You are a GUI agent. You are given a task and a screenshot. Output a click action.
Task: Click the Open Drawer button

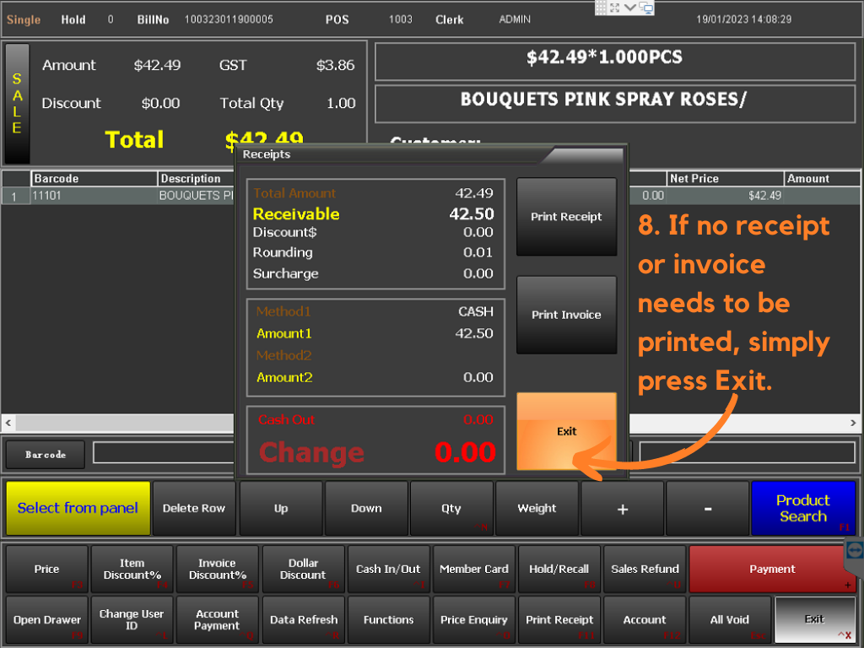(x=46, y=620)
